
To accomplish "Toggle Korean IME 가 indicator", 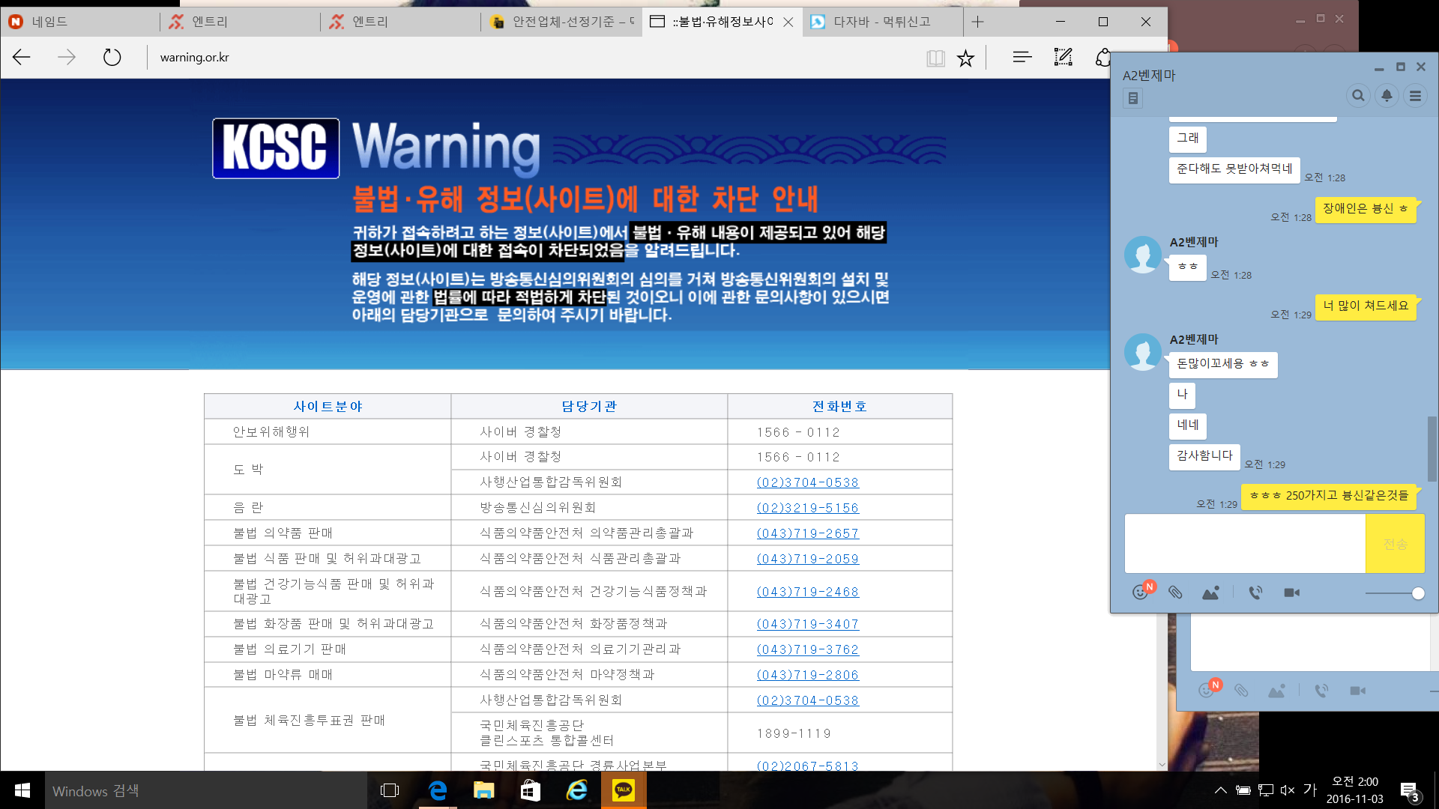I will 1310,790.
